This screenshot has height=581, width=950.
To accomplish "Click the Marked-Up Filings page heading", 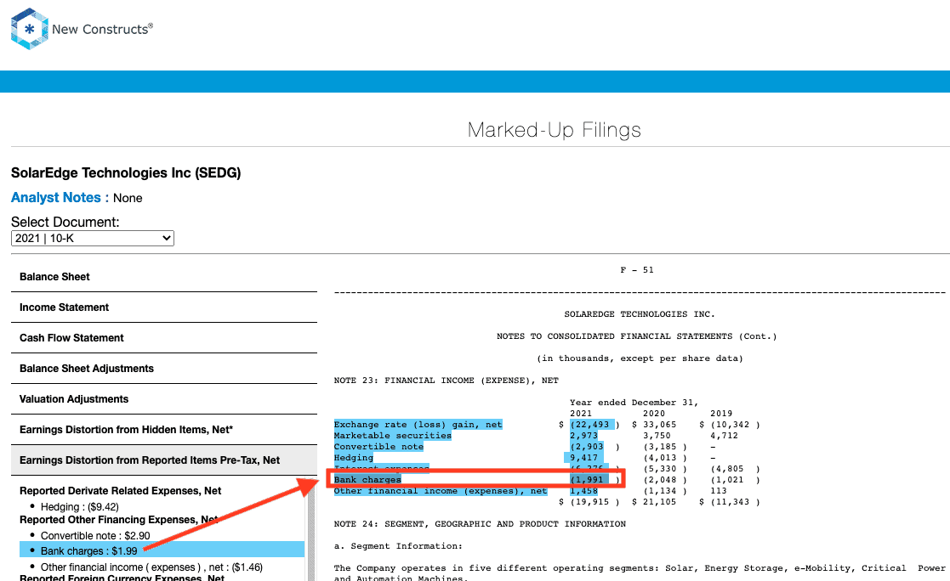I will 554,129.
